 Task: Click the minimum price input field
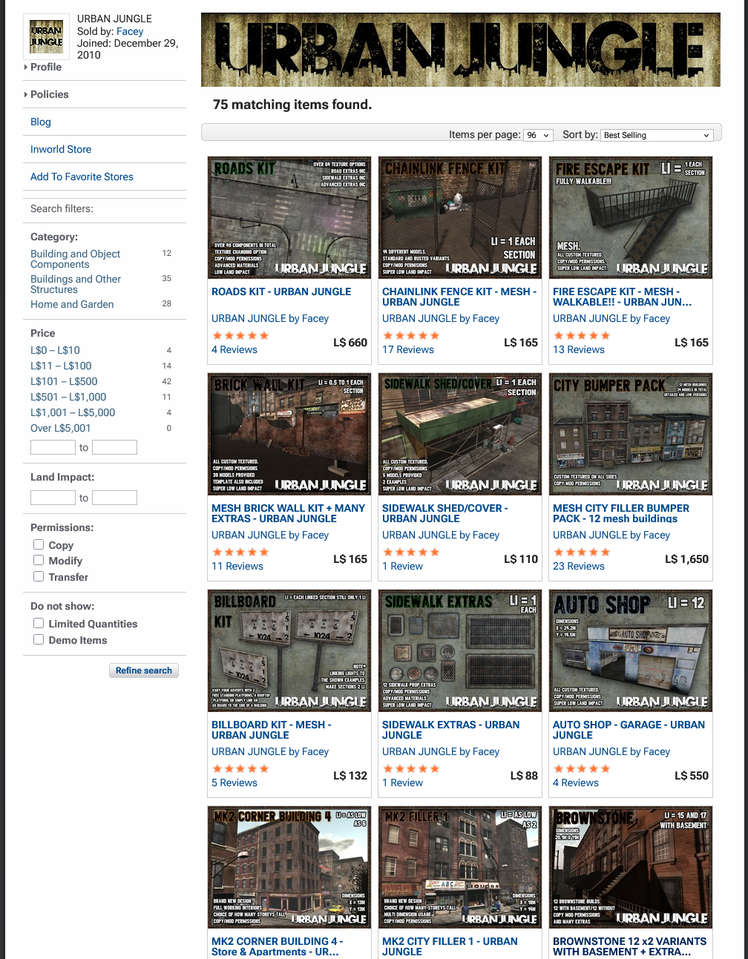click(53, 447)
